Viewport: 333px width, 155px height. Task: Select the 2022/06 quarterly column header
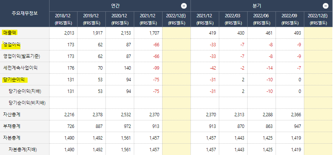pyautogui.click(x=262, y=19)
